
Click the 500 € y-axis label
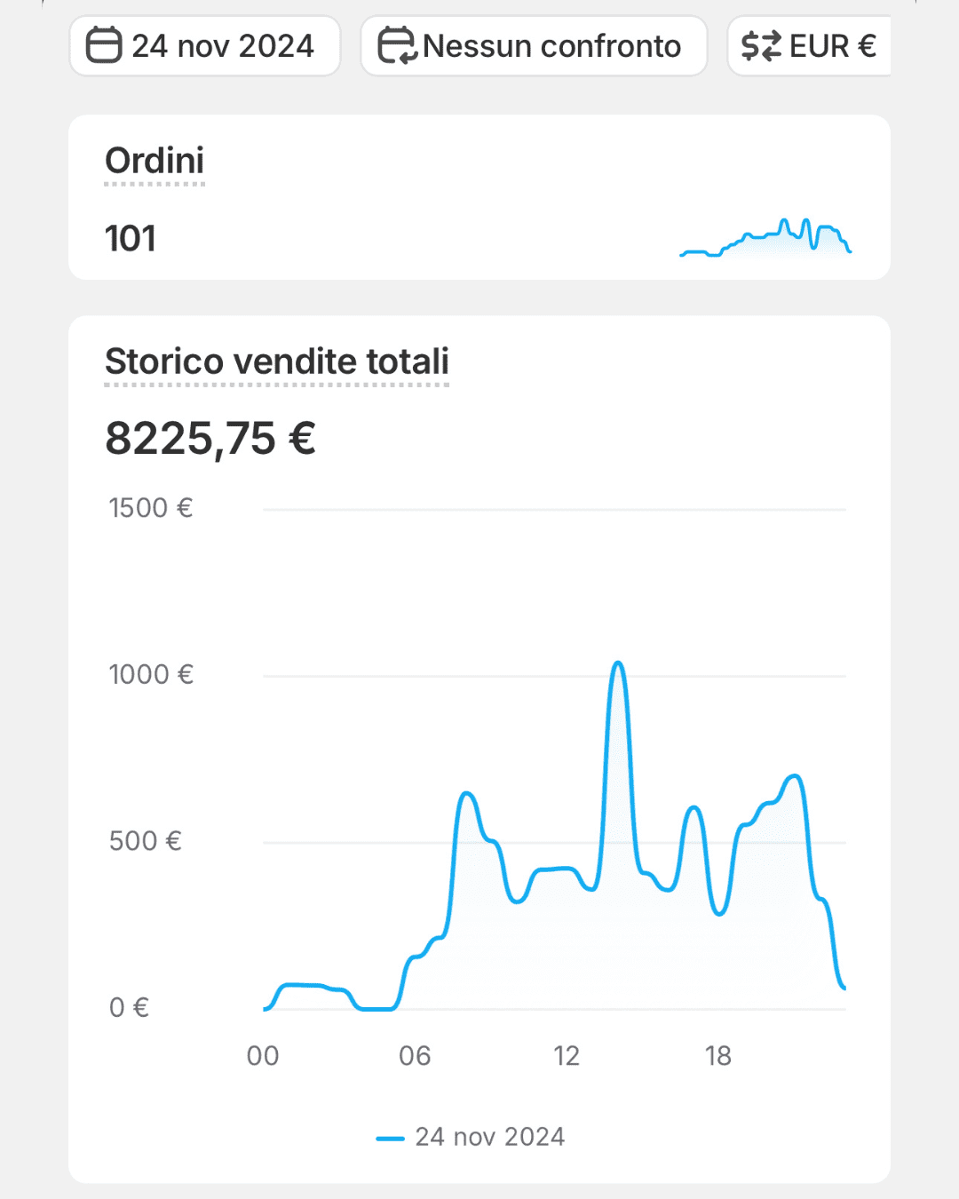click(x=146, y=841)
